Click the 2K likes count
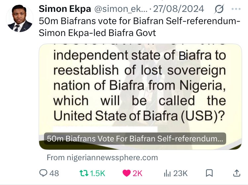The height and width of the screenshot is (185, 248). click(x=138, y=173)
